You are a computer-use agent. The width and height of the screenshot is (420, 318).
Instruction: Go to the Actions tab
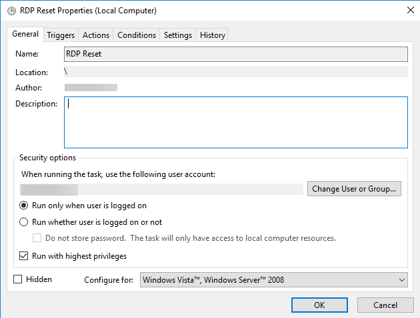click(x=96, y=35)
